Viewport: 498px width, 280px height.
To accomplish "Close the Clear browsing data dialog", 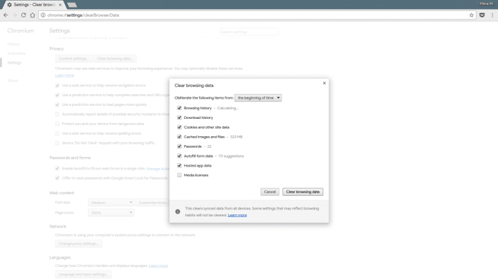I will click(x=324, y=83).
